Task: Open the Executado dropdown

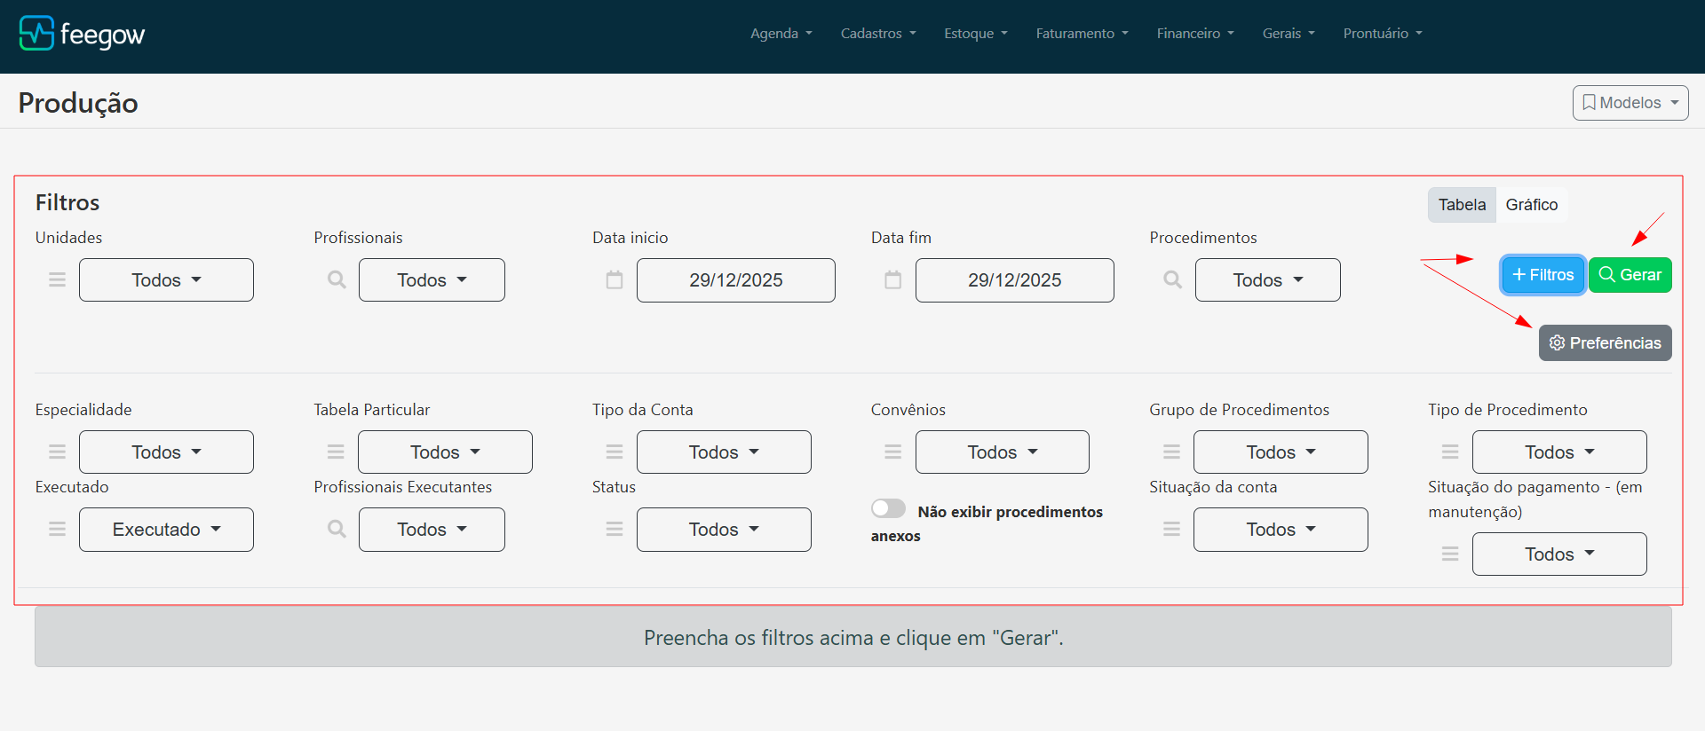Action: (166, 529)
